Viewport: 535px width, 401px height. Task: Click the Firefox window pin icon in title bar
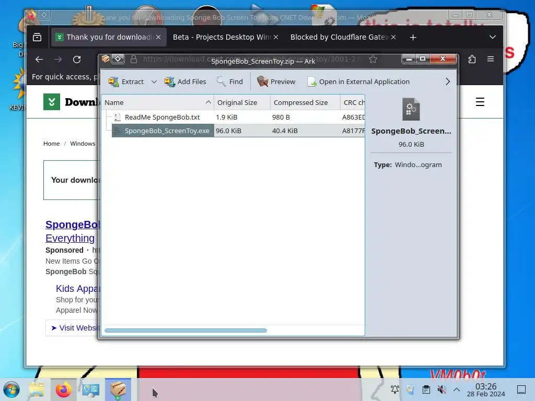(44, 15)
